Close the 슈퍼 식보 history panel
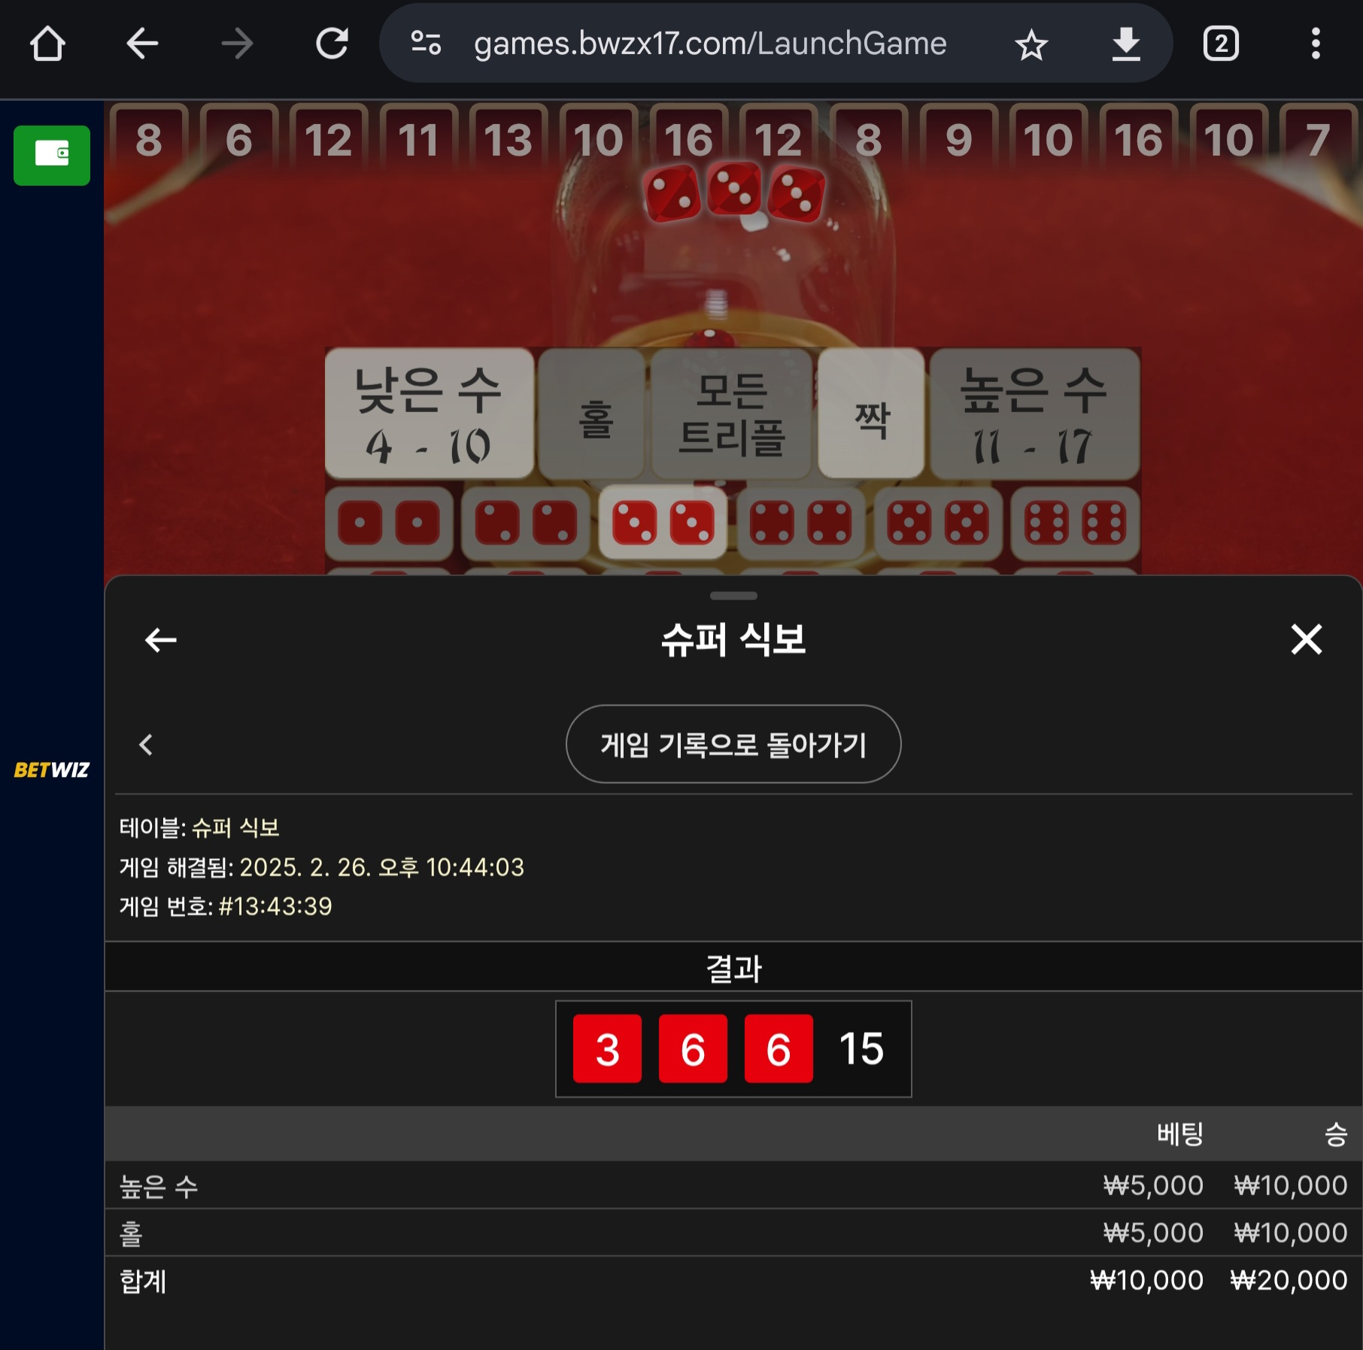Screen dimensions: 1363x1350 coord(1307,639)
